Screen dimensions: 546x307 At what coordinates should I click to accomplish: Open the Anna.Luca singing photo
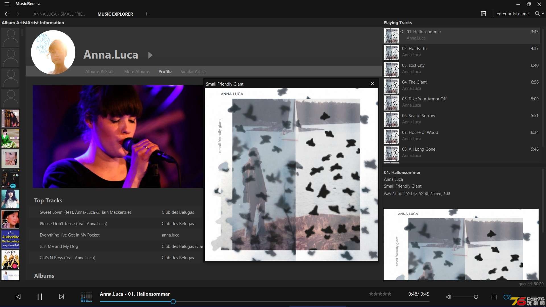pyautogui.click(x=118, y=136)
